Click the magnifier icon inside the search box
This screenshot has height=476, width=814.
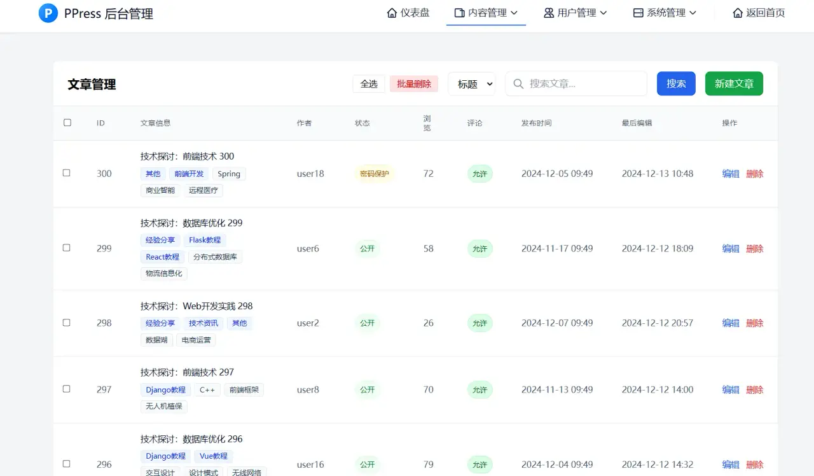(x=518, y=83)
